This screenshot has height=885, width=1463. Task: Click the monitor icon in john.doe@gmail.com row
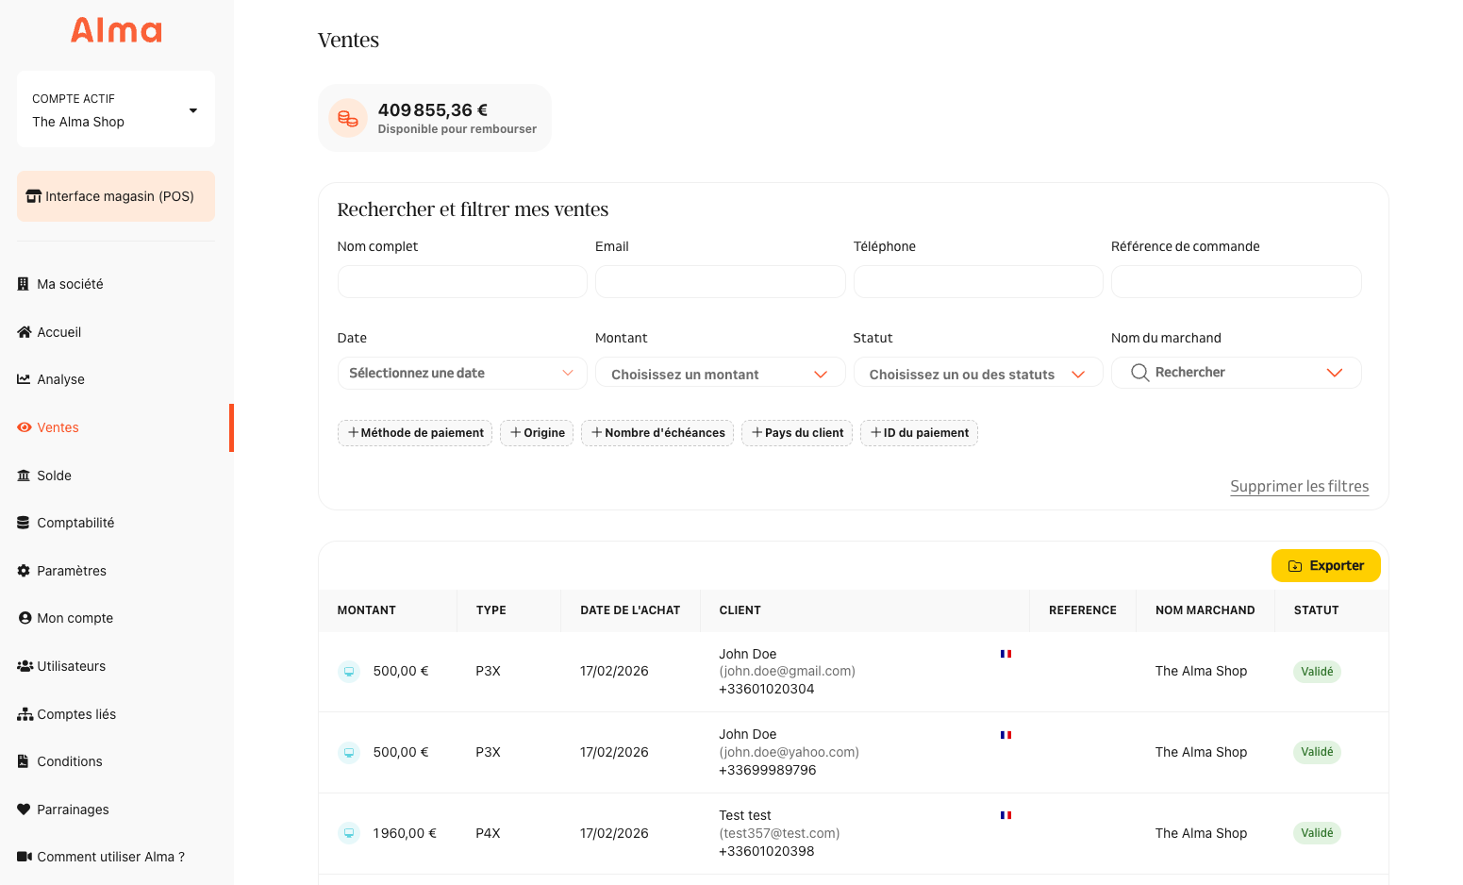pyautogui.click(x=349, y=672)
